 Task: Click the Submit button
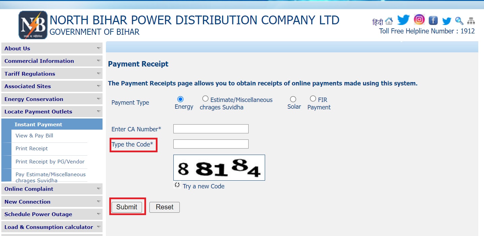point(127,207)
